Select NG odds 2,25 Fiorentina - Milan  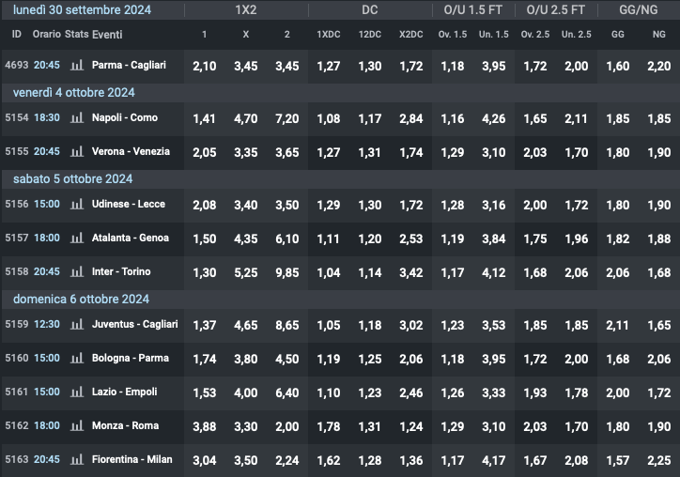pyautogui.click(x=658, y=460)
